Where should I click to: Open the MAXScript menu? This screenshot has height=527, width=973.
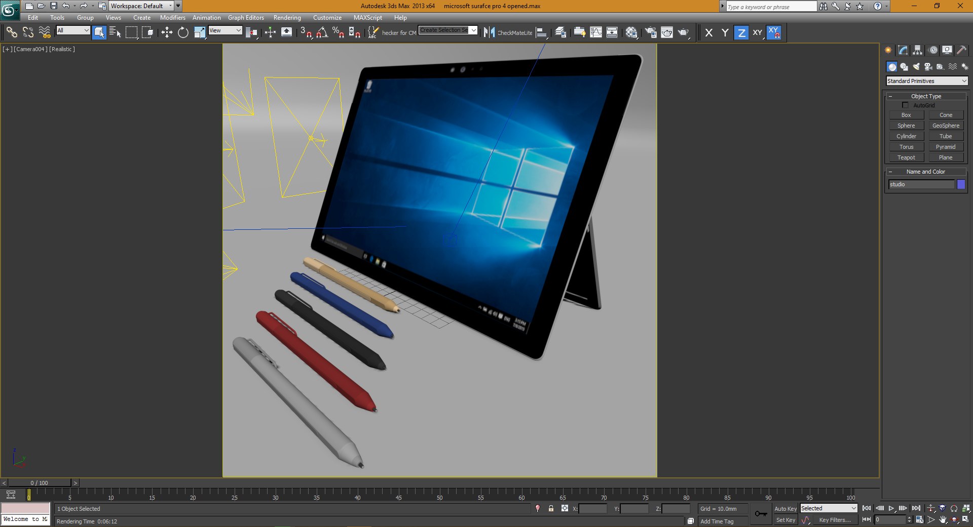pyautogui.click(x=368, y=18)
